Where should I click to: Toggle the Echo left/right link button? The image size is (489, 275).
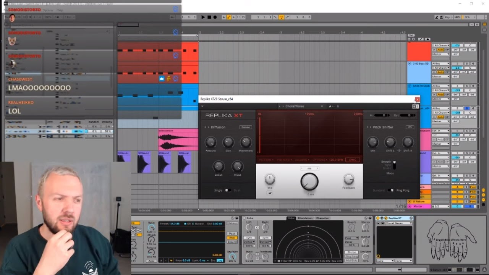pos(257,227)
